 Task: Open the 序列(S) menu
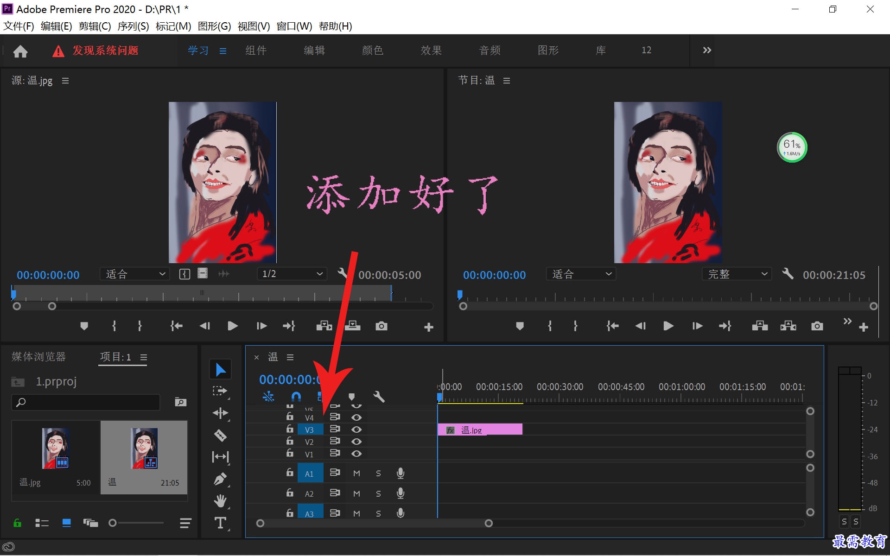(x=133, y=26)
